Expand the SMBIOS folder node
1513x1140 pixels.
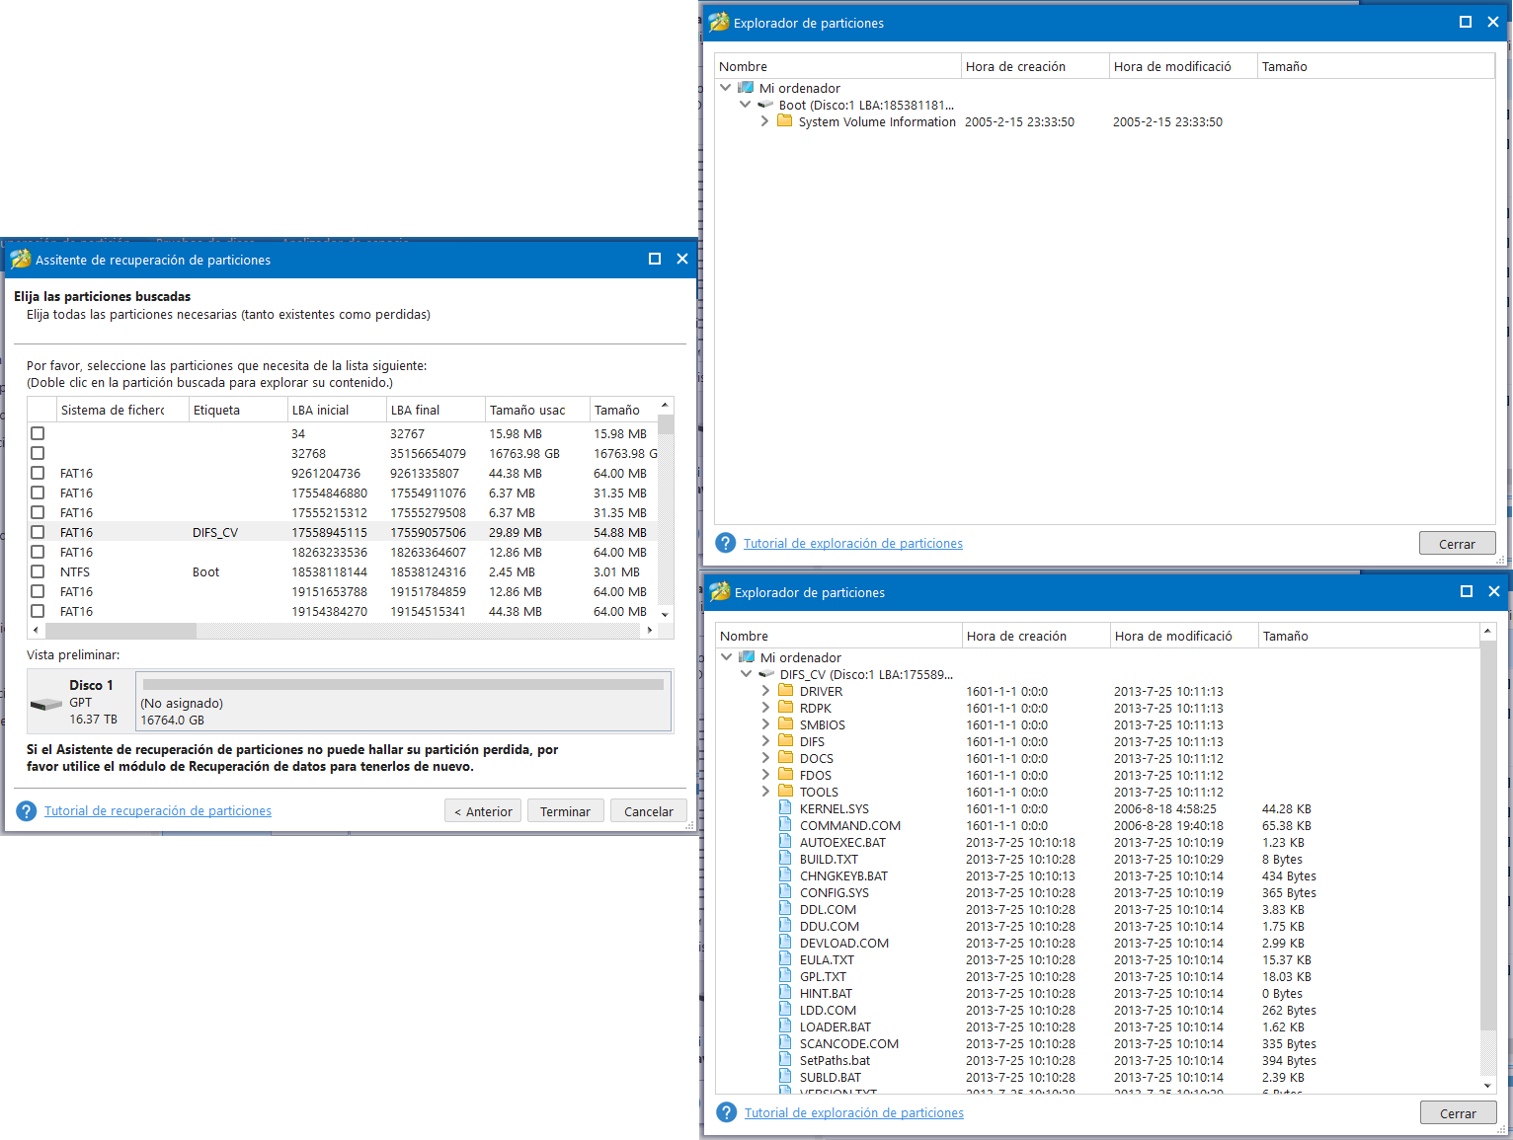tap(765, 724)
